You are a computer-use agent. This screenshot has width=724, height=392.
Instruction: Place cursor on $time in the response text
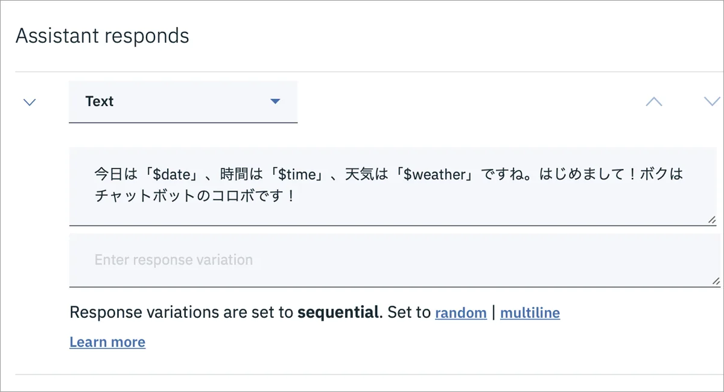point(297,175)
